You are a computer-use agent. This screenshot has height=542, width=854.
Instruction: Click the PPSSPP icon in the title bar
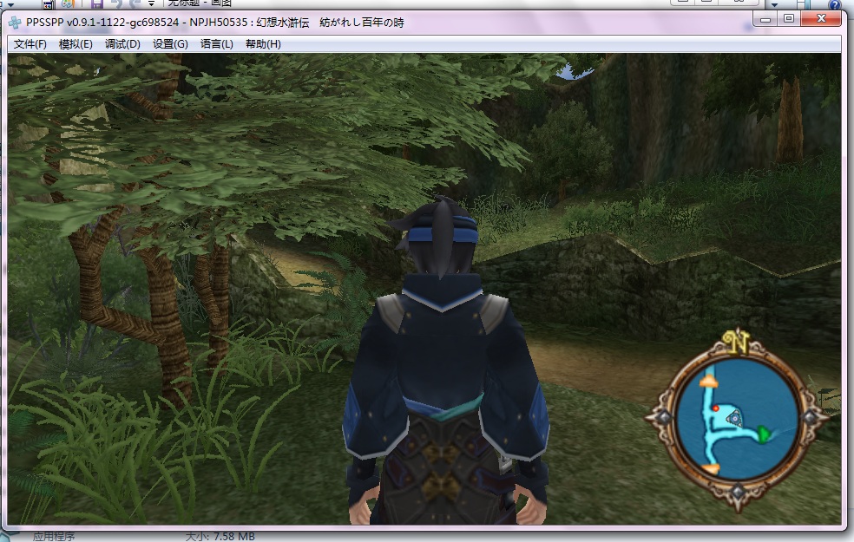[16, 22]
